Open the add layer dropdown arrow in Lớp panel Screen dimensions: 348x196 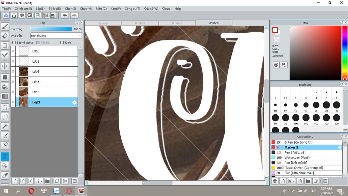pos(41,181)
